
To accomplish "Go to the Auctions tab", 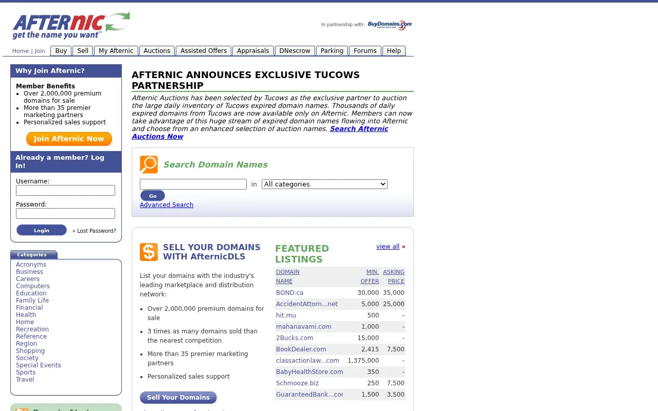I will [157, 51].
